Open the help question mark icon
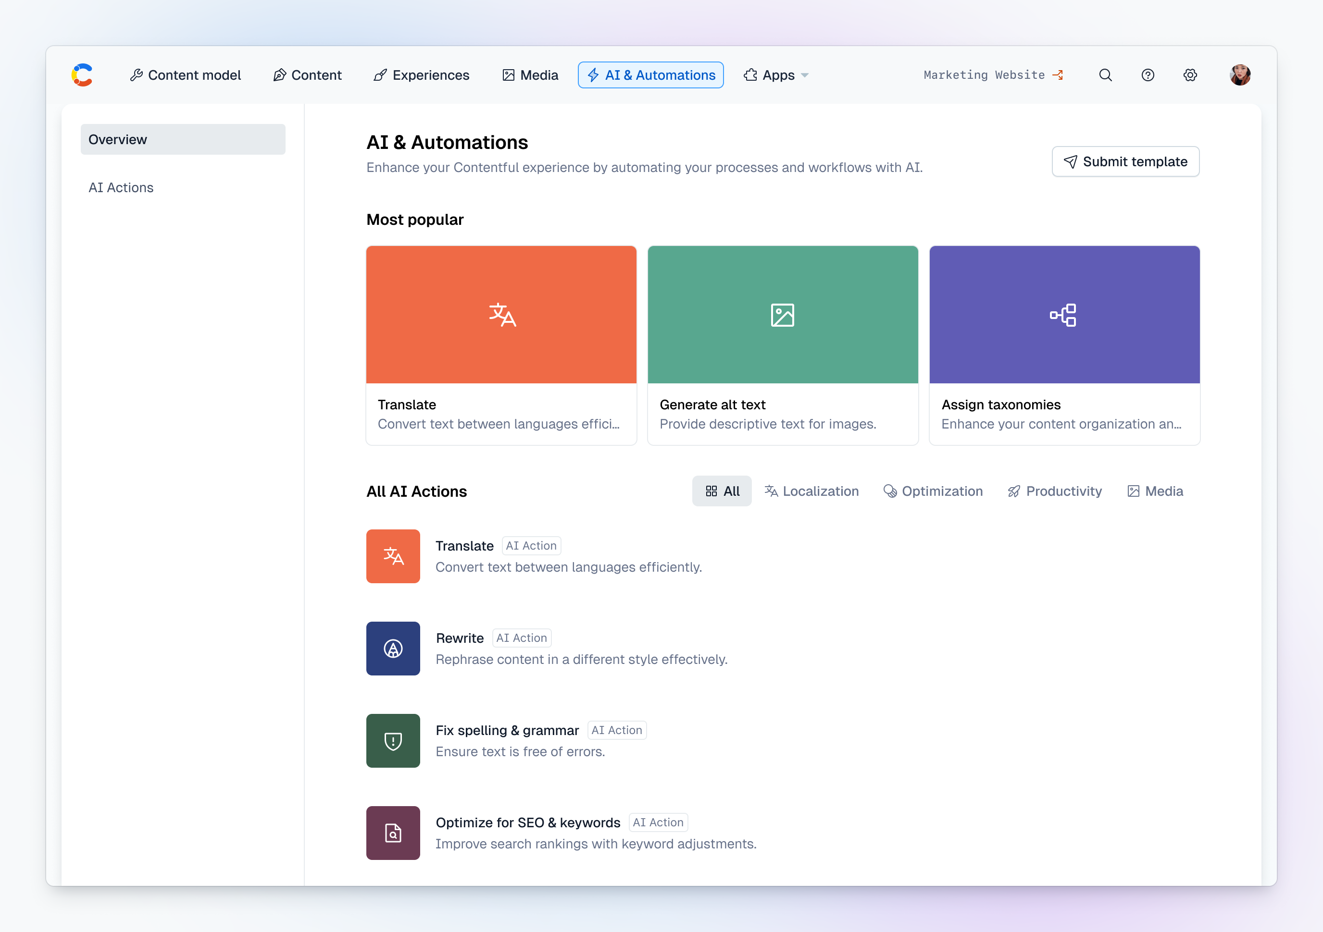This screenshot has height=932, width=1323. pos(1147,75)
